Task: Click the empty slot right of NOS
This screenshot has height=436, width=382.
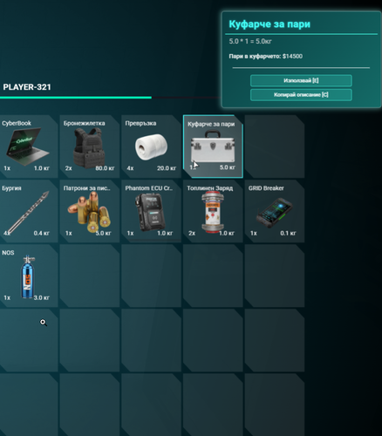Action: [x=90, y=276]
